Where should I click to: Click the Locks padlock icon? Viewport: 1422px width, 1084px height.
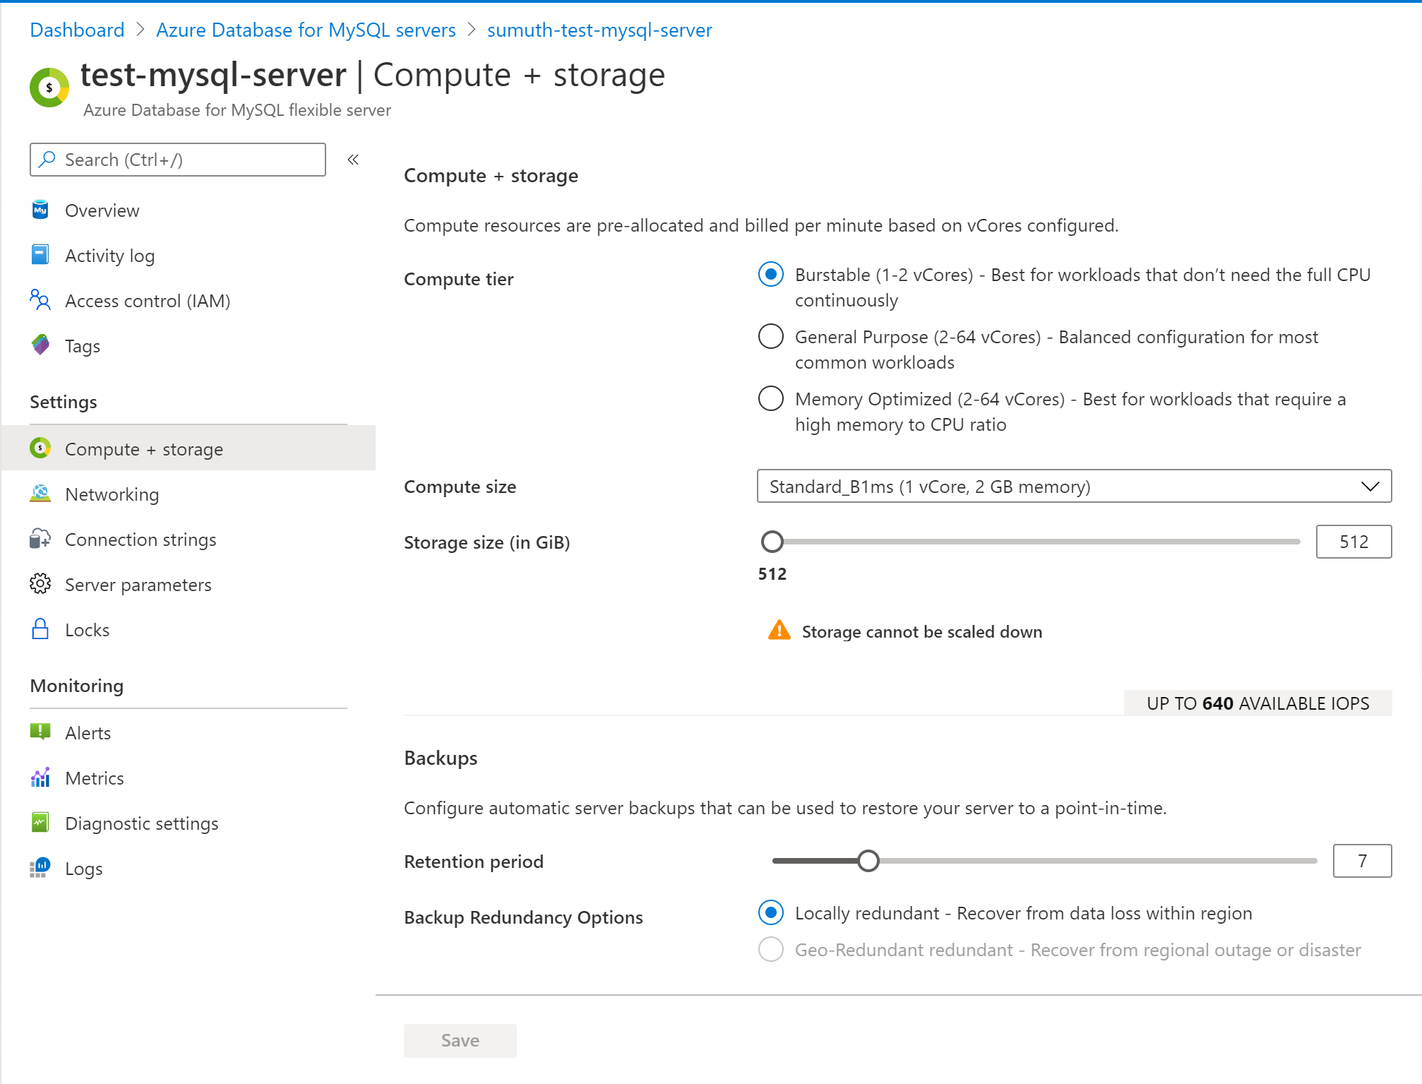tap(40, 629)
